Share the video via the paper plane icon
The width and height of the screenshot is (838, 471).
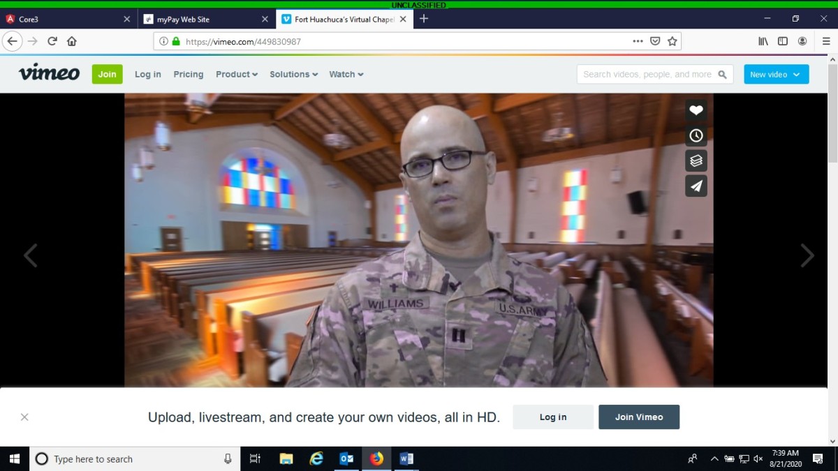pyautogui.click(x=696, y=186)
